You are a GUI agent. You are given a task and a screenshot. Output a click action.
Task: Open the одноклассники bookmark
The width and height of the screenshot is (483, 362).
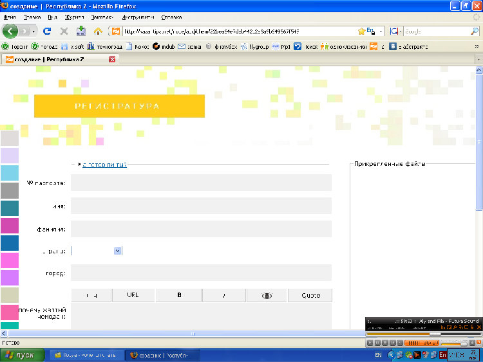[x=343, y=47]
